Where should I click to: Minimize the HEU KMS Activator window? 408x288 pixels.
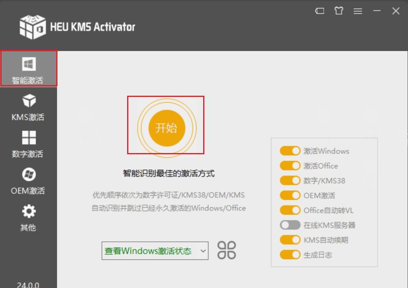click(x=377, y=11)
